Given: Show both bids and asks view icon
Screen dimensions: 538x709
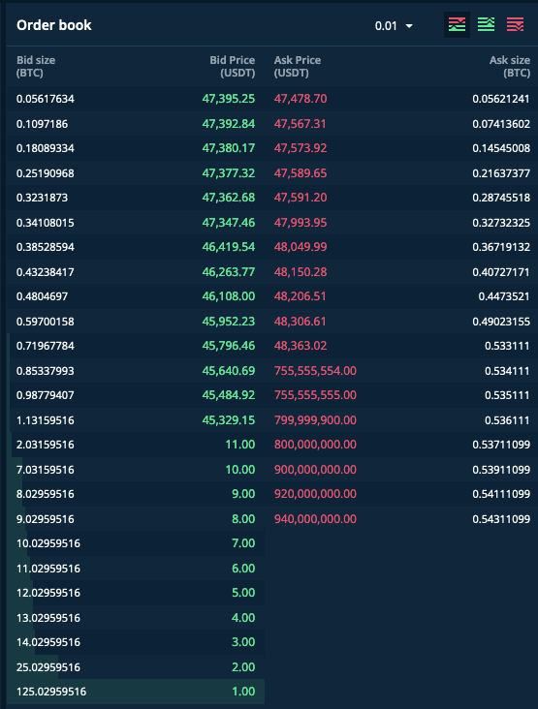Looking at the screenshot, I should [x=457, y=25].
